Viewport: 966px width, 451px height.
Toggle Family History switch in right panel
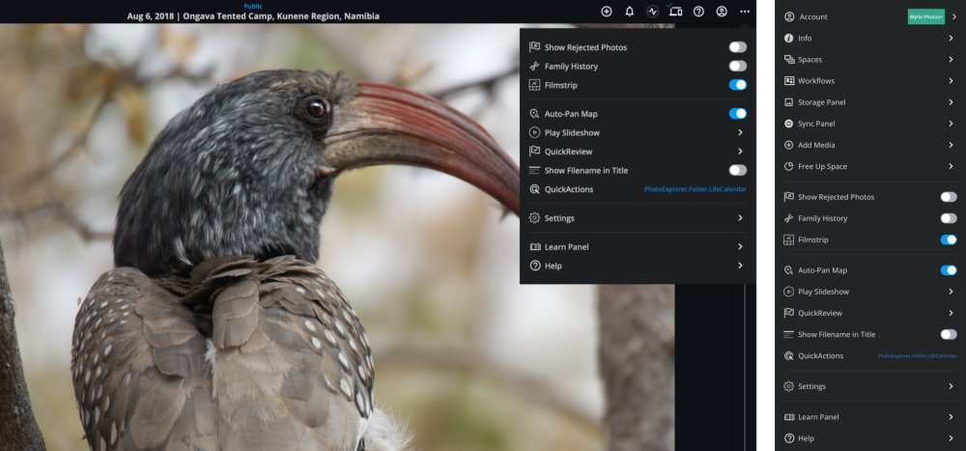[949, 218]
